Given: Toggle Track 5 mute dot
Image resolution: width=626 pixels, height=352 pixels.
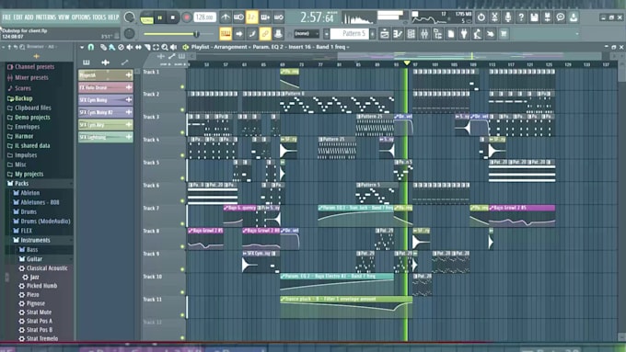Looking at the screenshot, I should 182,177.
